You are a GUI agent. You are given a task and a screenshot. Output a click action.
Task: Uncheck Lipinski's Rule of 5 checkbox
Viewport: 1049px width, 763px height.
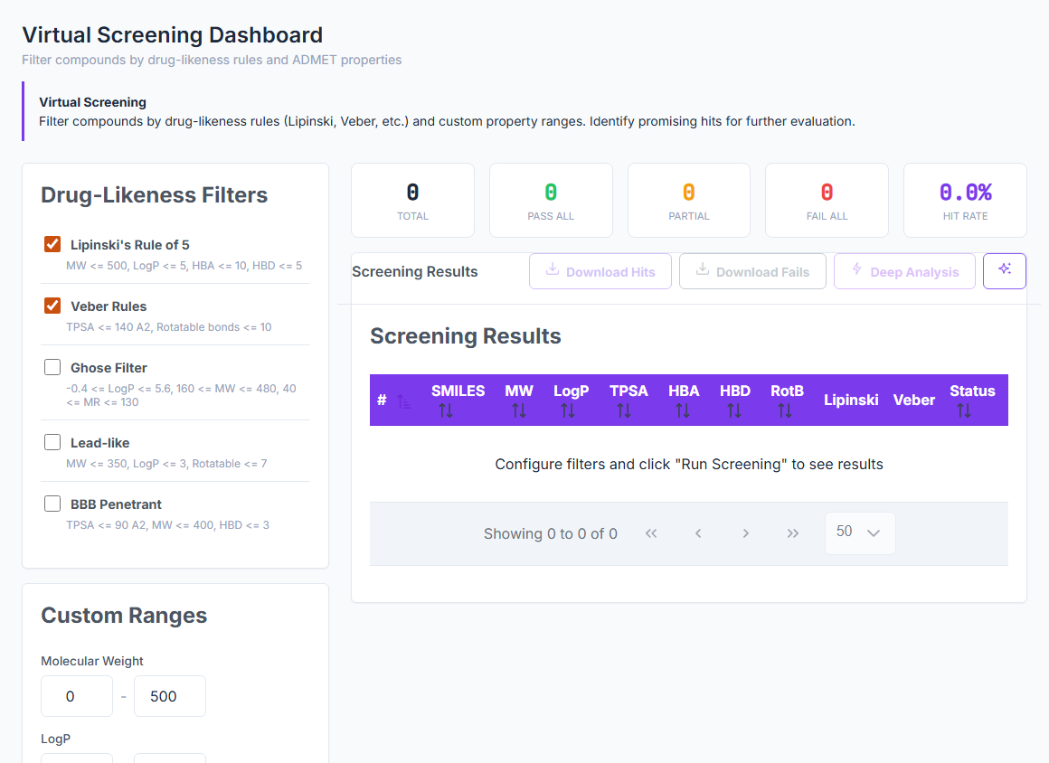[x=52, y=245]
